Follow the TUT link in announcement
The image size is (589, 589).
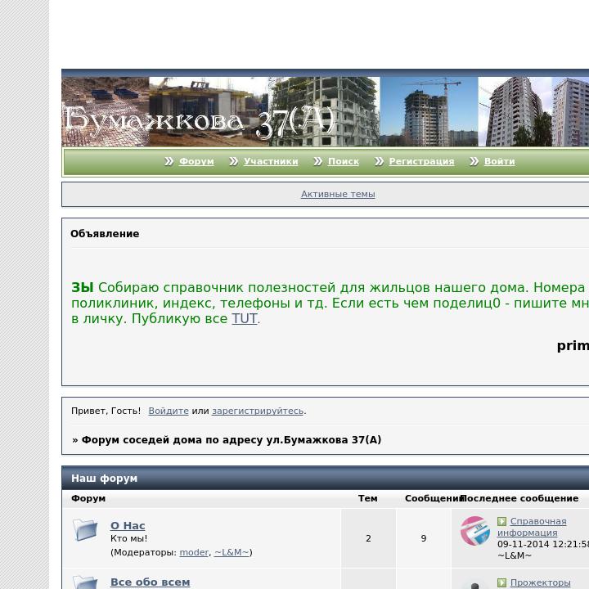[x=245, y=318]
